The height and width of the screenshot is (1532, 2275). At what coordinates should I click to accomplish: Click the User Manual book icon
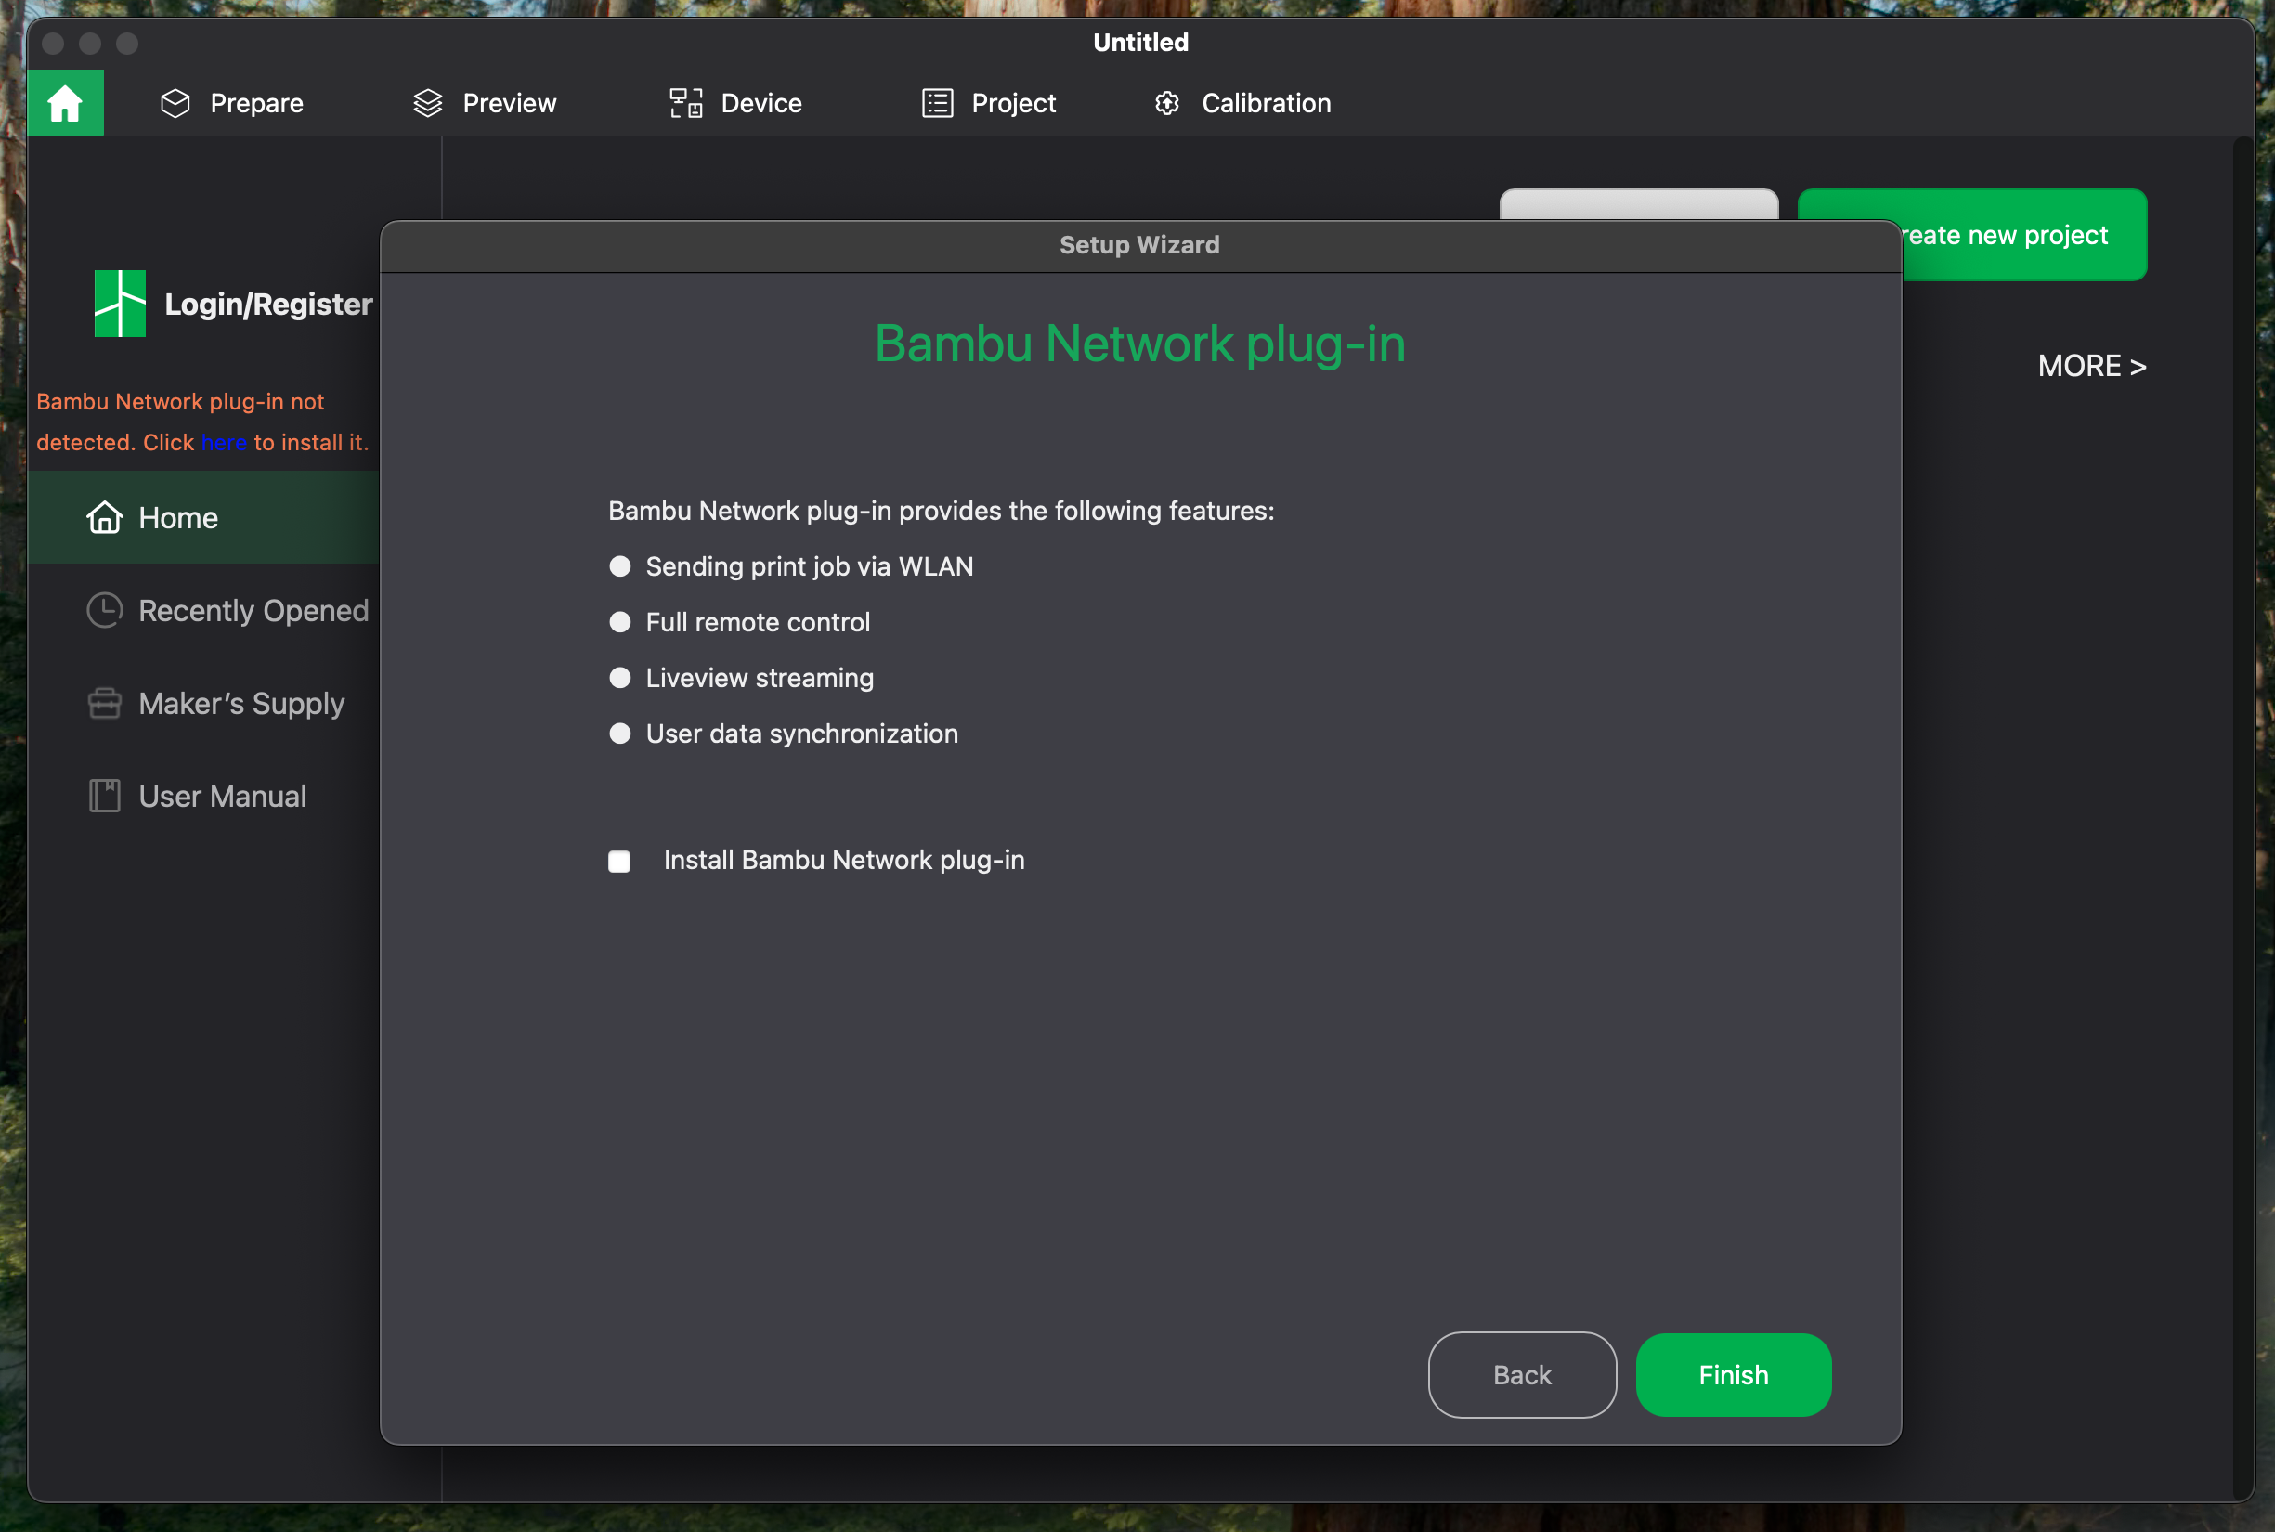click(x=105, y=797)
